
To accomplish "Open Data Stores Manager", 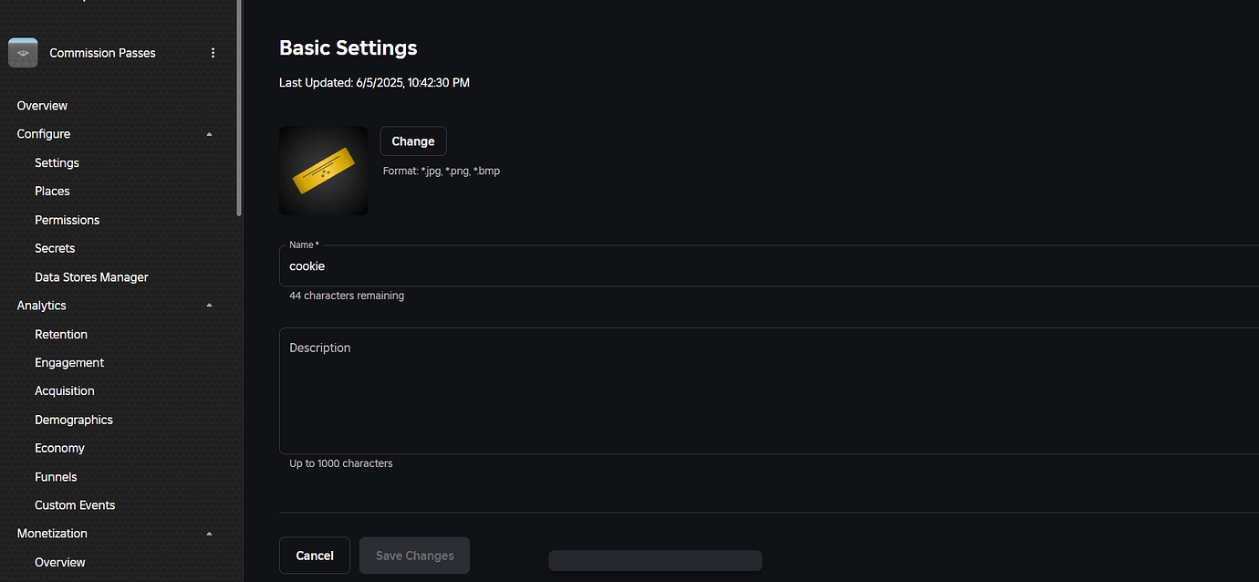I will click(x=91, y=276).
